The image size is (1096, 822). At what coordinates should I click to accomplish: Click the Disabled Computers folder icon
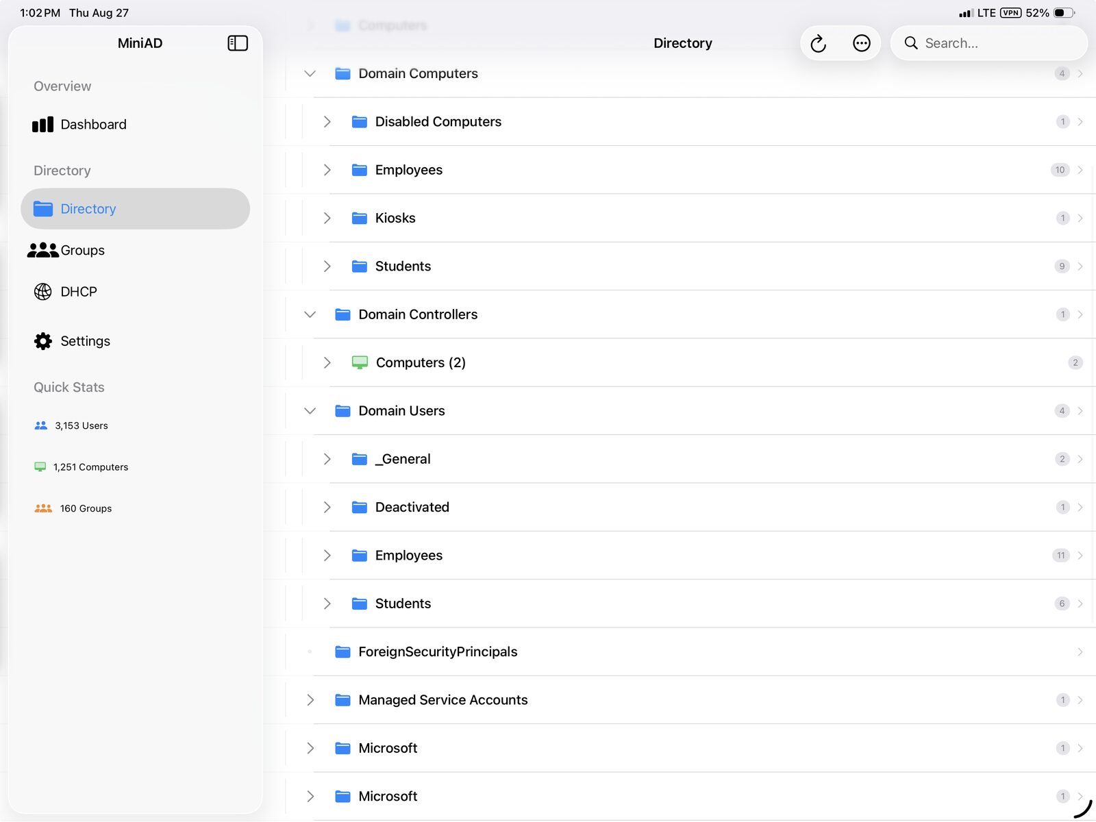click(359, 122)
